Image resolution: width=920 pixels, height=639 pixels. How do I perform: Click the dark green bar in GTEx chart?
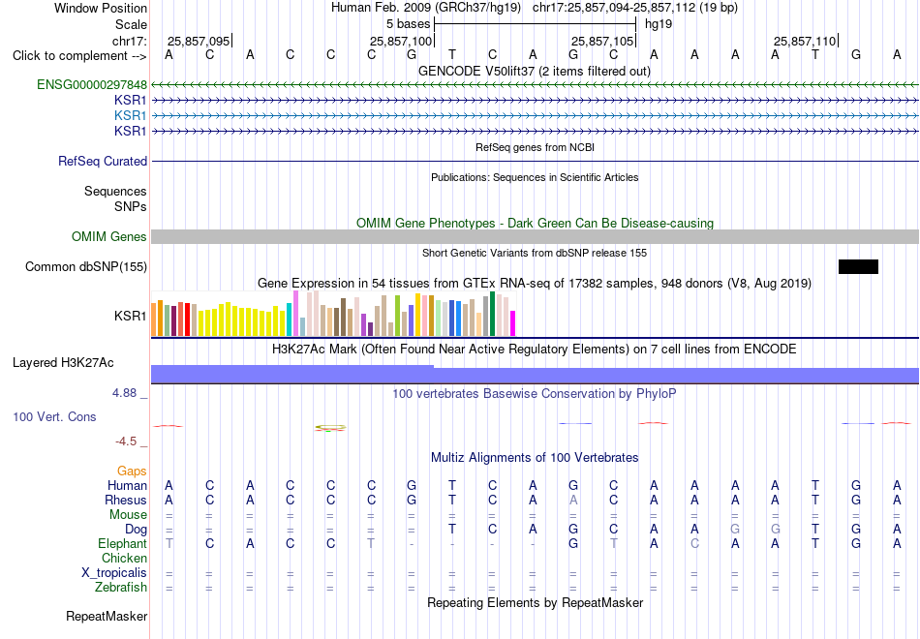point(492,314)
